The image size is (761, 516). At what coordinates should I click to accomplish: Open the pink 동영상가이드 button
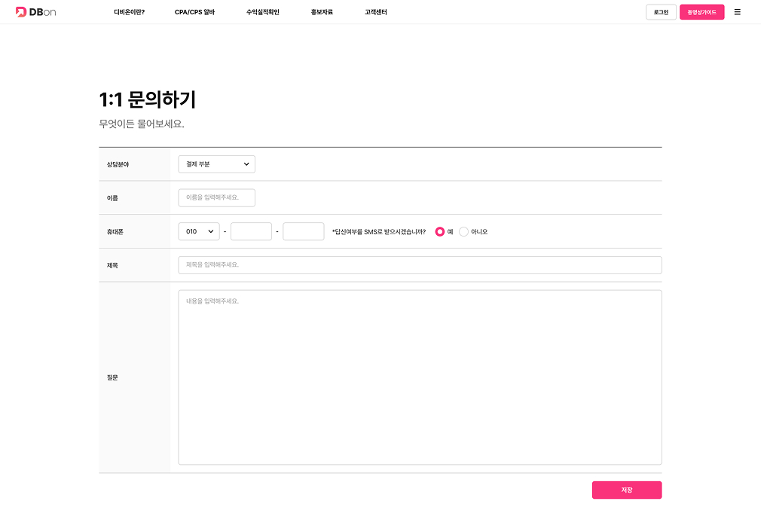[701, 12]
